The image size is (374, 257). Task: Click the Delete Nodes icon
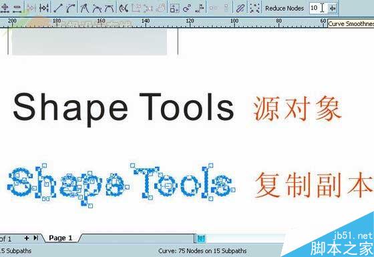coord(17,8)
